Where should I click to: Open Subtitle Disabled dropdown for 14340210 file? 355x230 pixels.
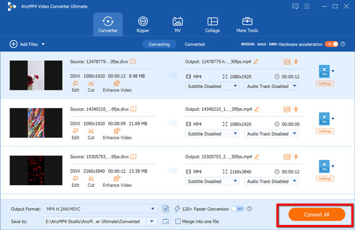pos(212,134)
